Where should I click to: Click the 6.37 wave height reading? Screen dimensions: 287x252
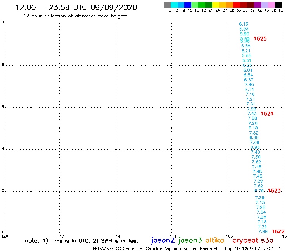249,80
